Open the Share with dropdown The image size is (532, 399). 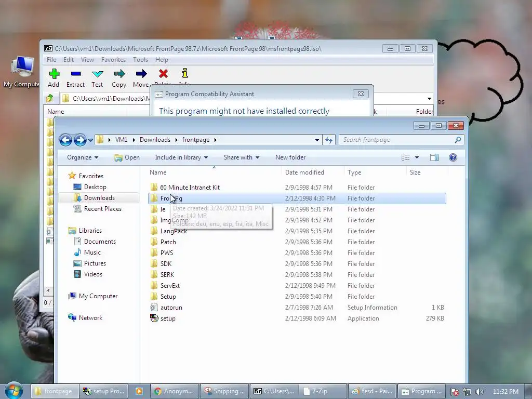(242, 157)
